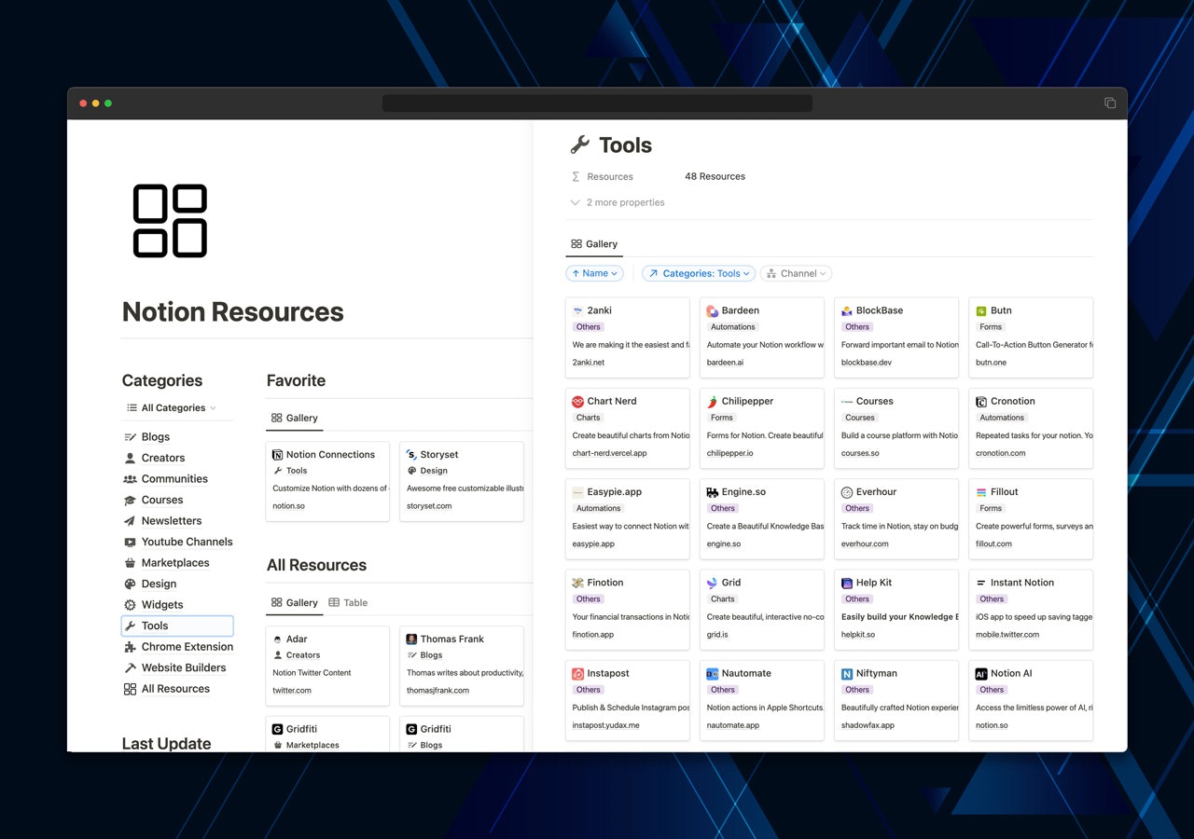Open the Adar creators card
The height and width of the screenshot is (839, 1194).
pos(327,666)
